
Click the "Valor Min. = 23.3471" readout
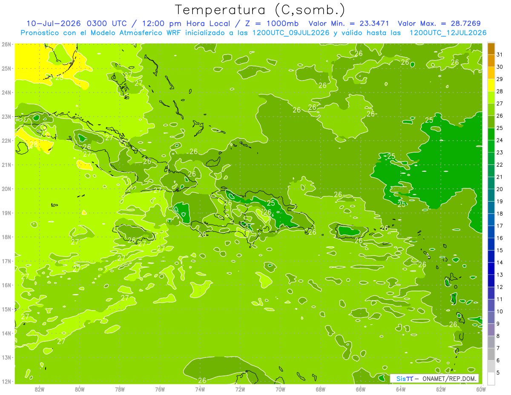point(350,23)
